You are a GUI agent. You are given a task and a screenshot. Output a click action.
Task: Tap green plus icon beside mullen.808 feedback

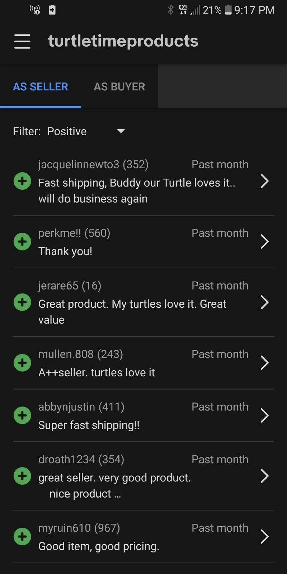(x=22, y=363)
